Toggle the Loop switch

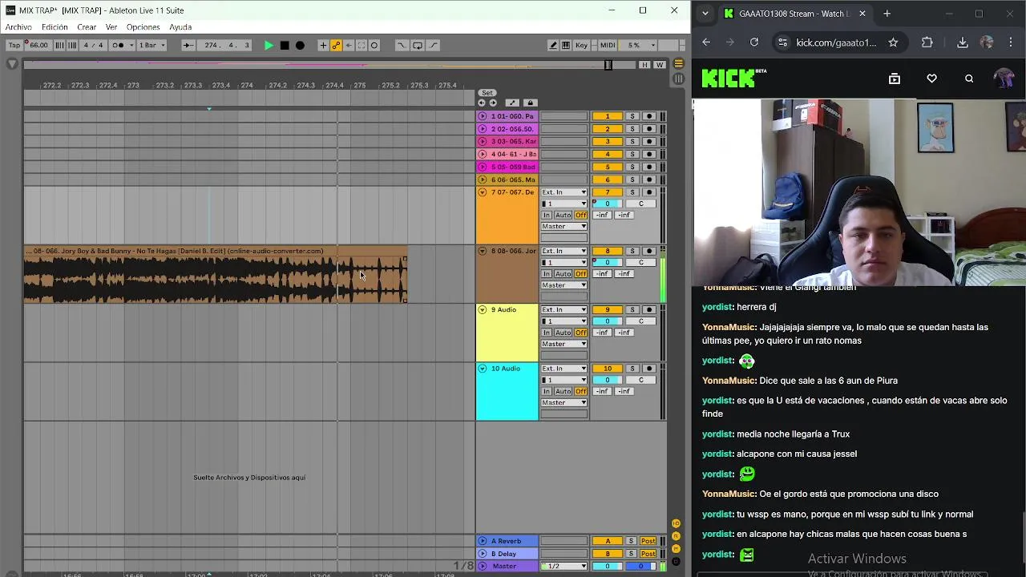pos(418,45)
